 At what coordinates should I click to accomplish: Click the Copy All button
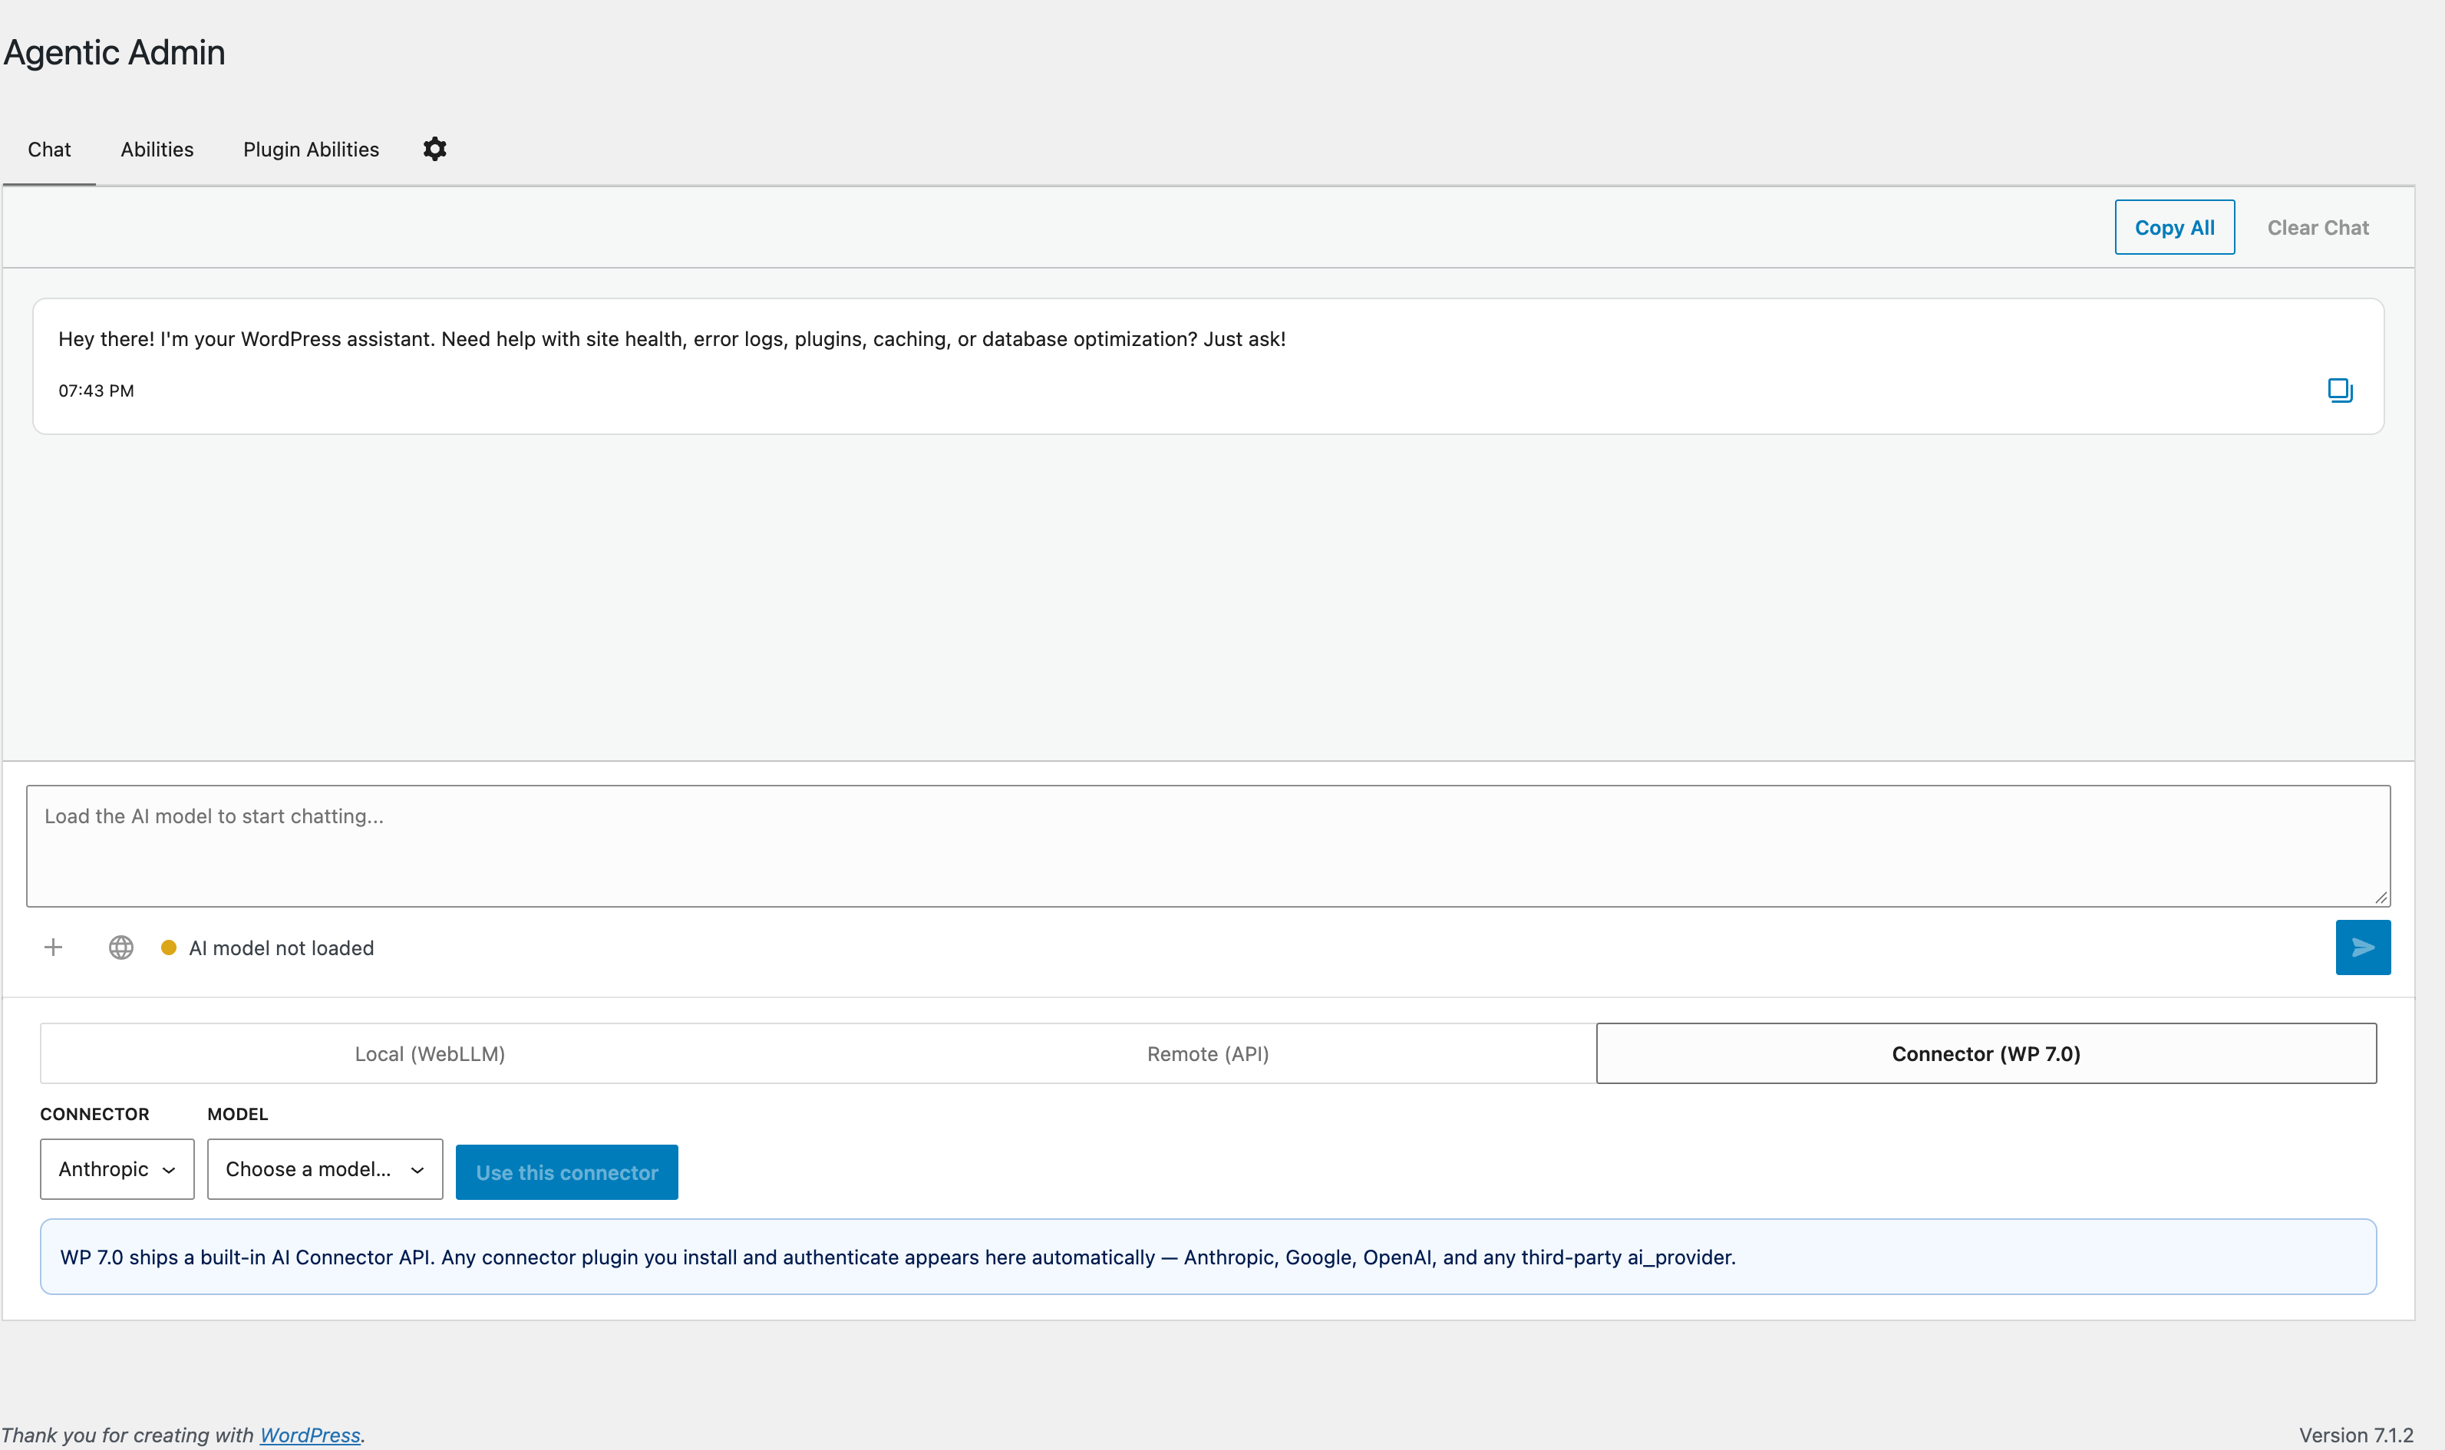point(2174,226)
